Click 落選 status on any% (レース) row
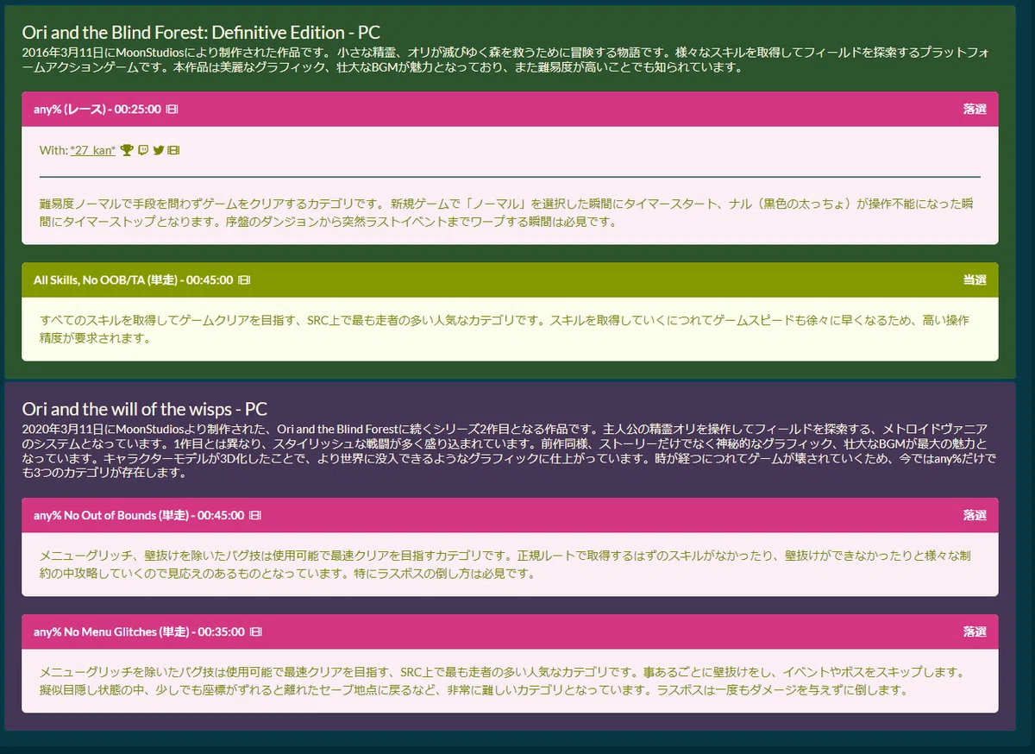Screen dimensions: 1035x754 pyautogui.click(x=975, y=110)
